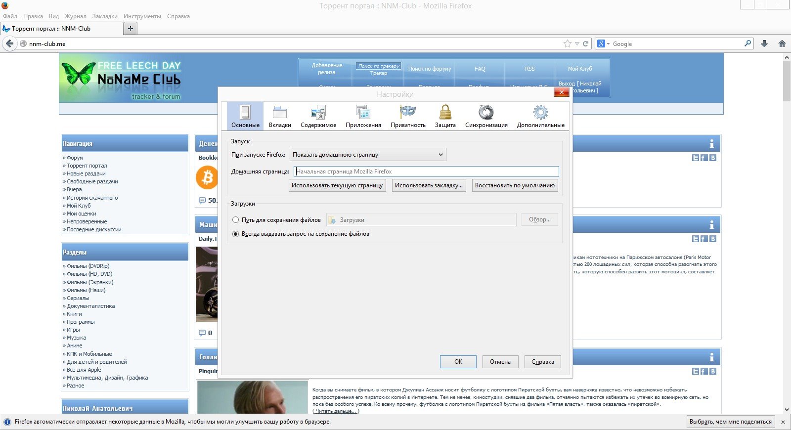Viewport: 791px width, 430px height.
Task: Open the Файл menu
Action: (10, 16)
